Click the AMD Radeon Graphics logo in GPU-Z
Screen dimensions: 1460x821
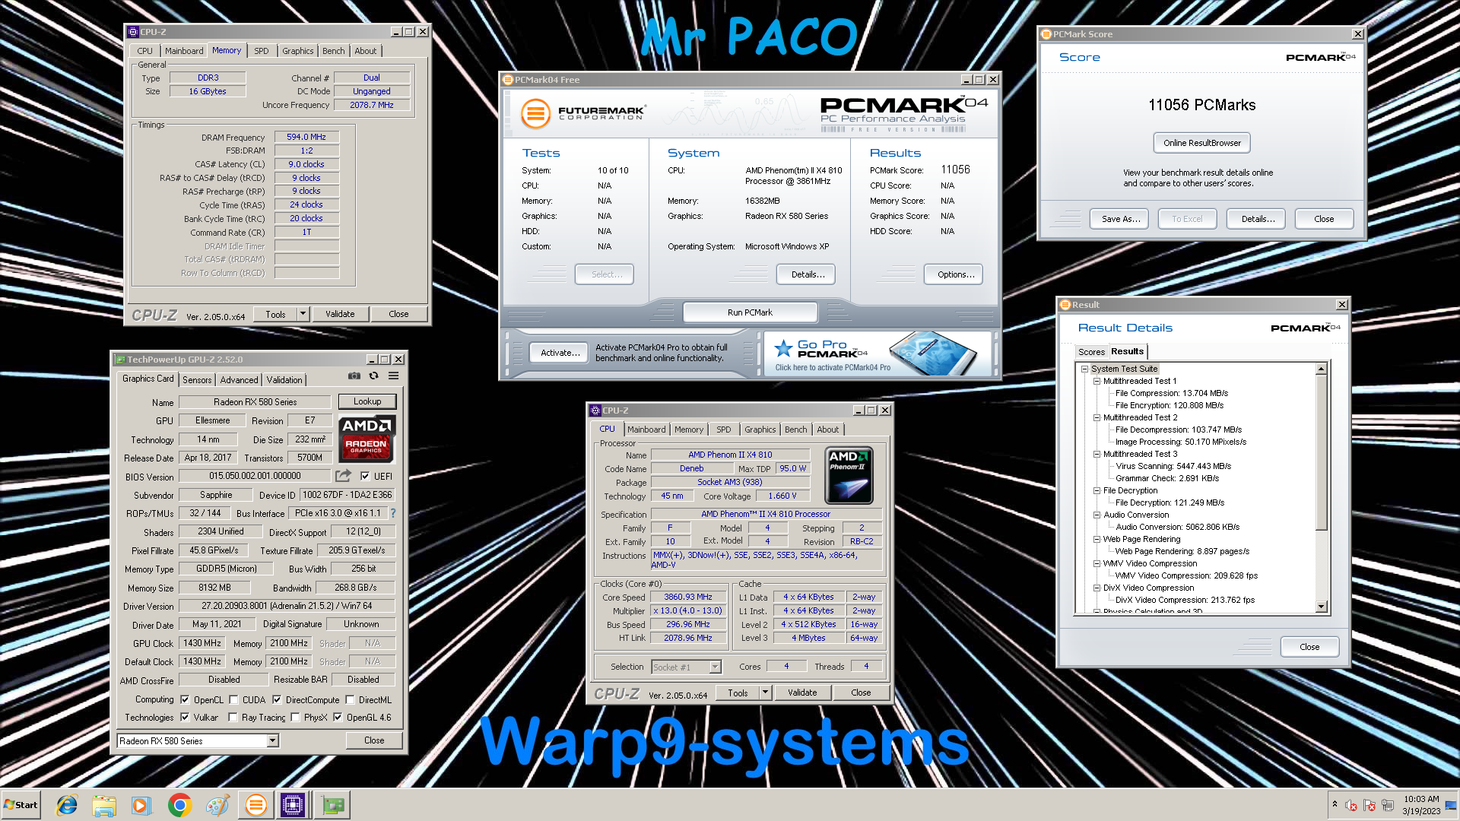(x=367, y=439)
